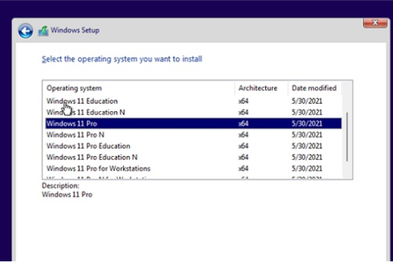Screen dimensions: 393x262
Task: Click 5/30/2021 in the Windows 11 Education row
Action: pyautogui.click(x=307, y=101)
